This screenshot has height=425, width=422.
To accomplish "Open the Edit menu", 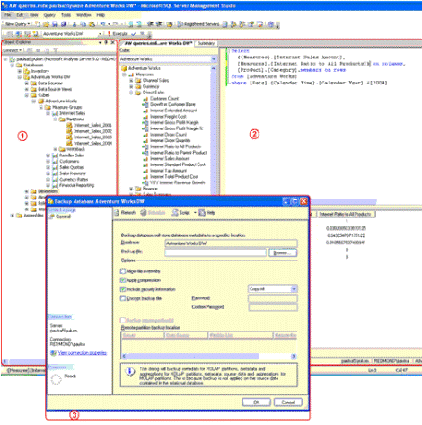I will pos(20,14).
